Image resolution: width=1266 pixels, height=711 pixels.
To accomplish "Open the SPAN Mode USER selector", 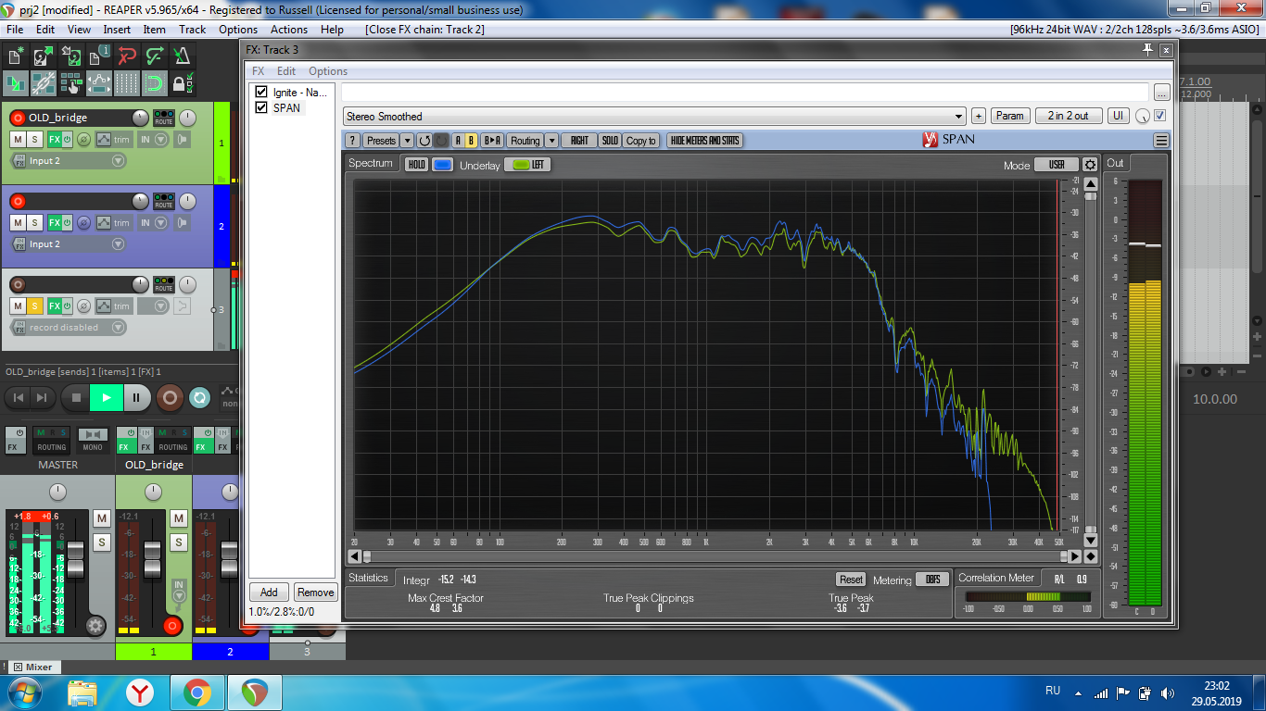I will (x=1057, y=165).
